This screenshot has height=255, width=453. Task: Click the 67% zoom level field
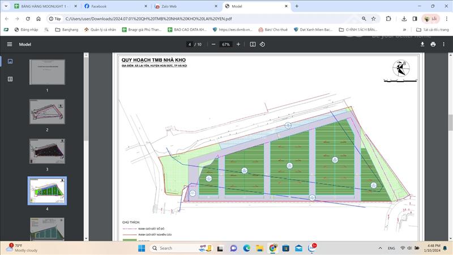[x=226, y=44]
